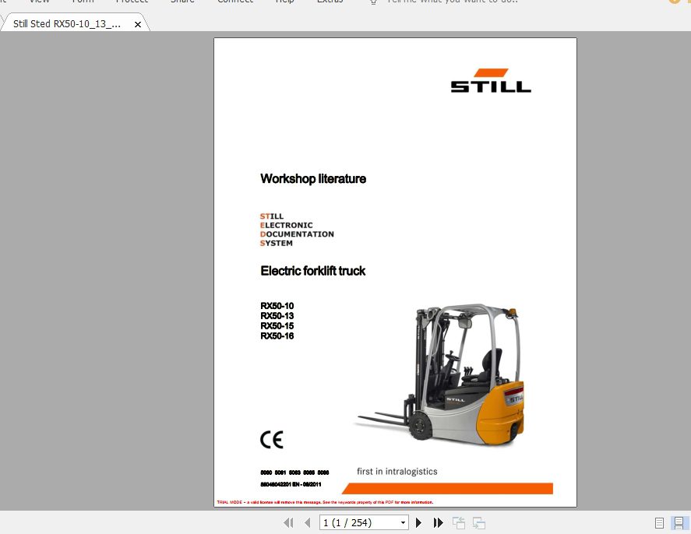Open the View menu
The image size is (691, 534).
(x=39, y=2)
